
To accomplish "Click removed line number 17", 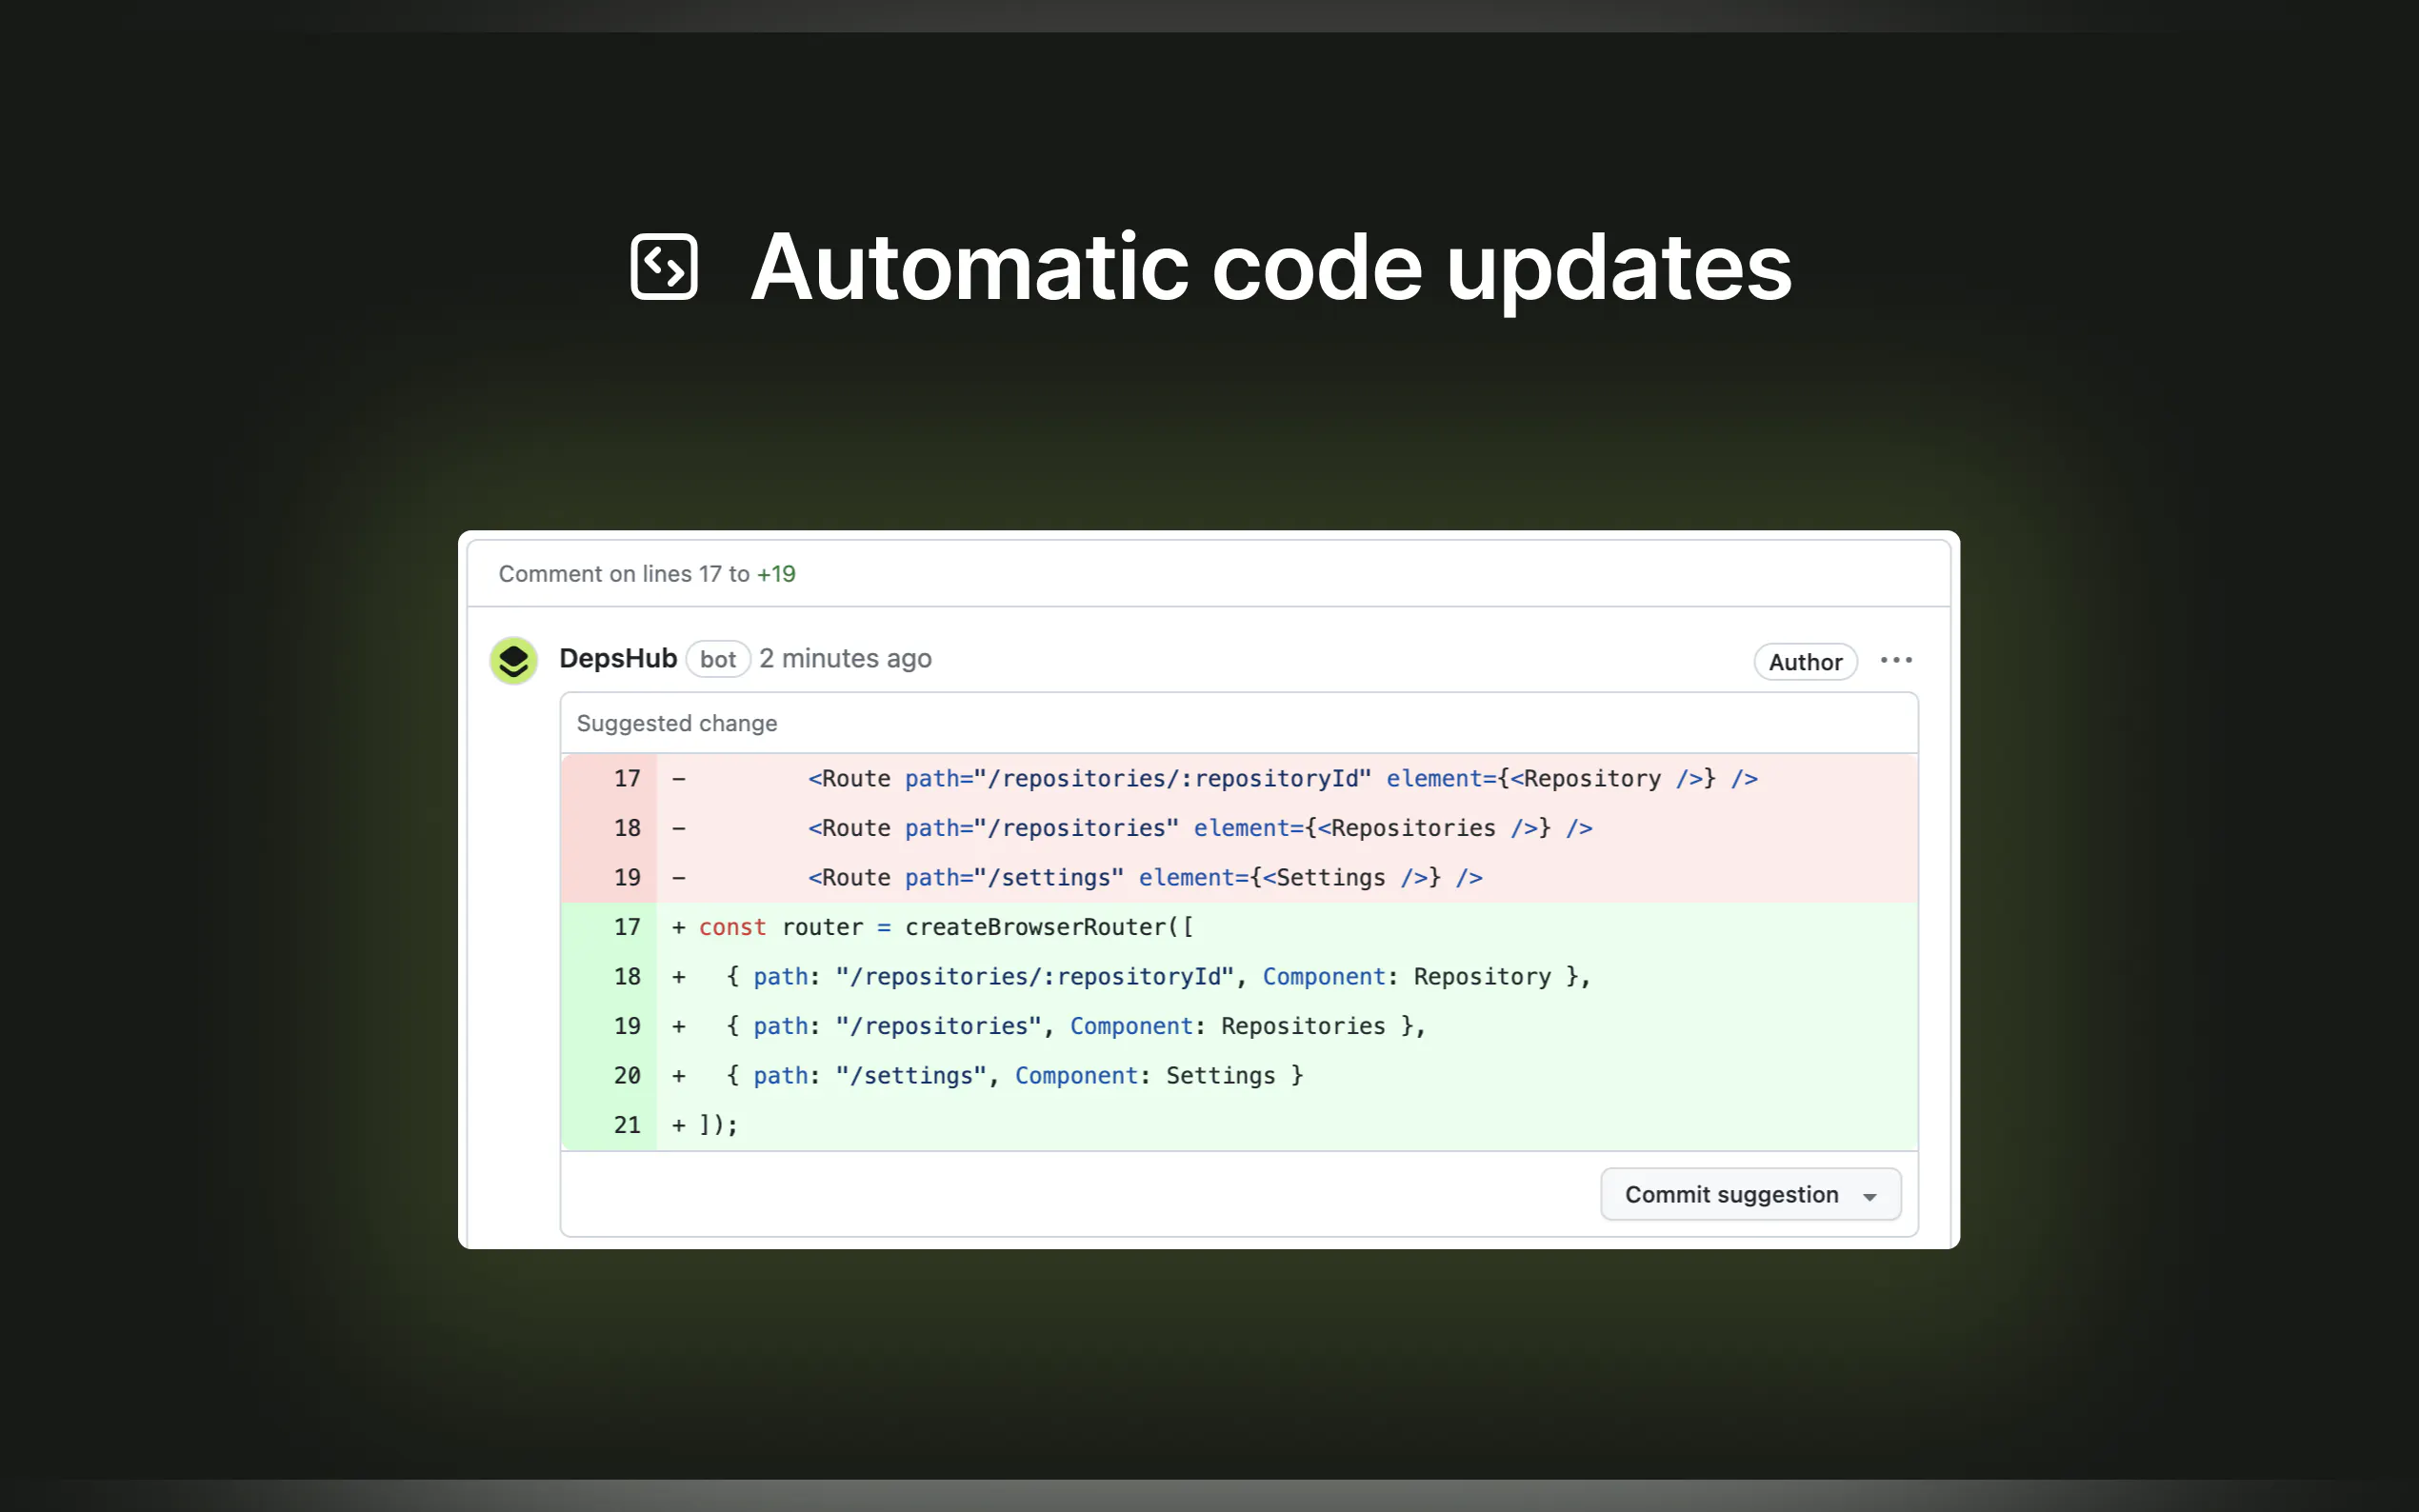I will 626,778.
